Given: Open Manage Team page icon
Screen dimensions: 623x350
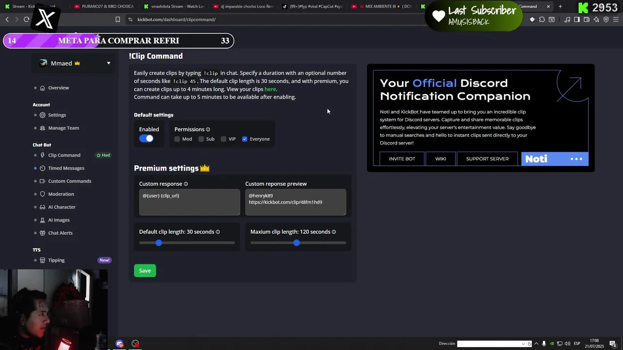Looking at the screenshot, I should [x=43, y=128].
